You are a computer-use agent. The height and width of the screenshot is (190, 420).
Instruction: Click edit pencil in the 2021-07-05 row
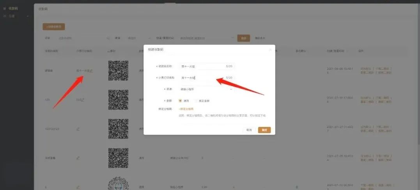point(78,158)
